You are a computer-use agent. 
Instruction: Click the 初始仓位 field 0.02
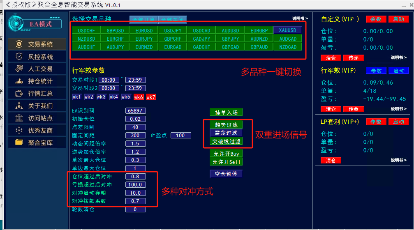pos(135,119)
